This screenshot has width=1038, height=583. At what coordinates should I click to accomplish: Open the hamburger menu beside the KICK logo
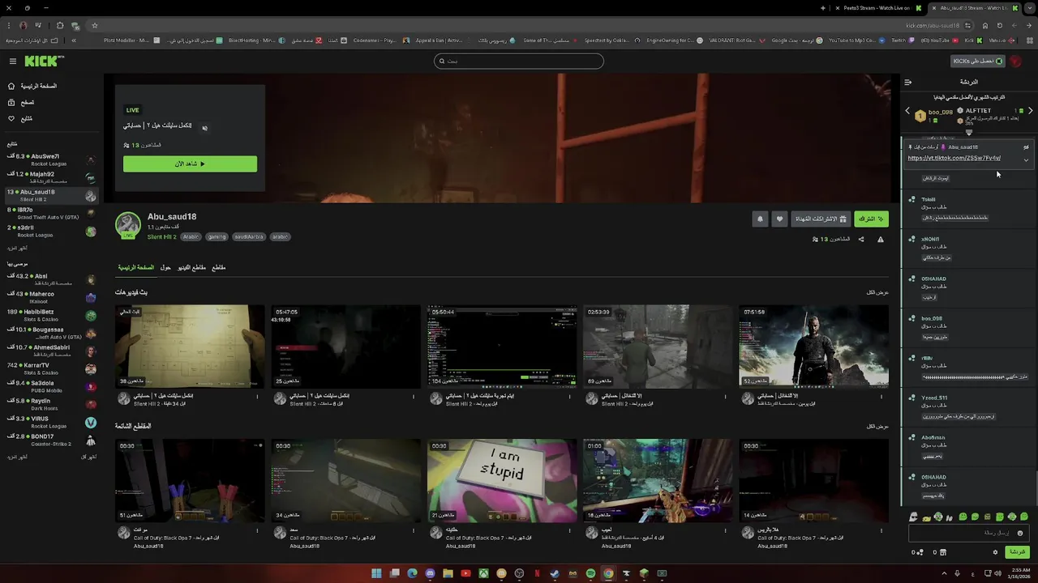click(x=13, y=62)
